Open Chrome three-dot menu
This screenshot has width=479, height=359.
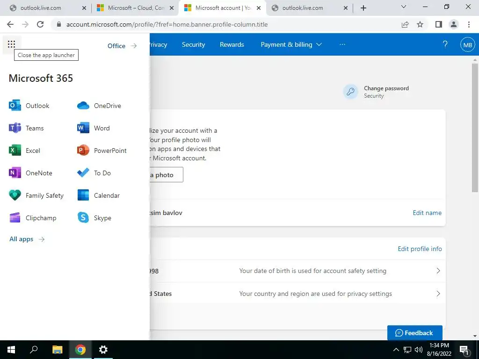tap(469, 24)
